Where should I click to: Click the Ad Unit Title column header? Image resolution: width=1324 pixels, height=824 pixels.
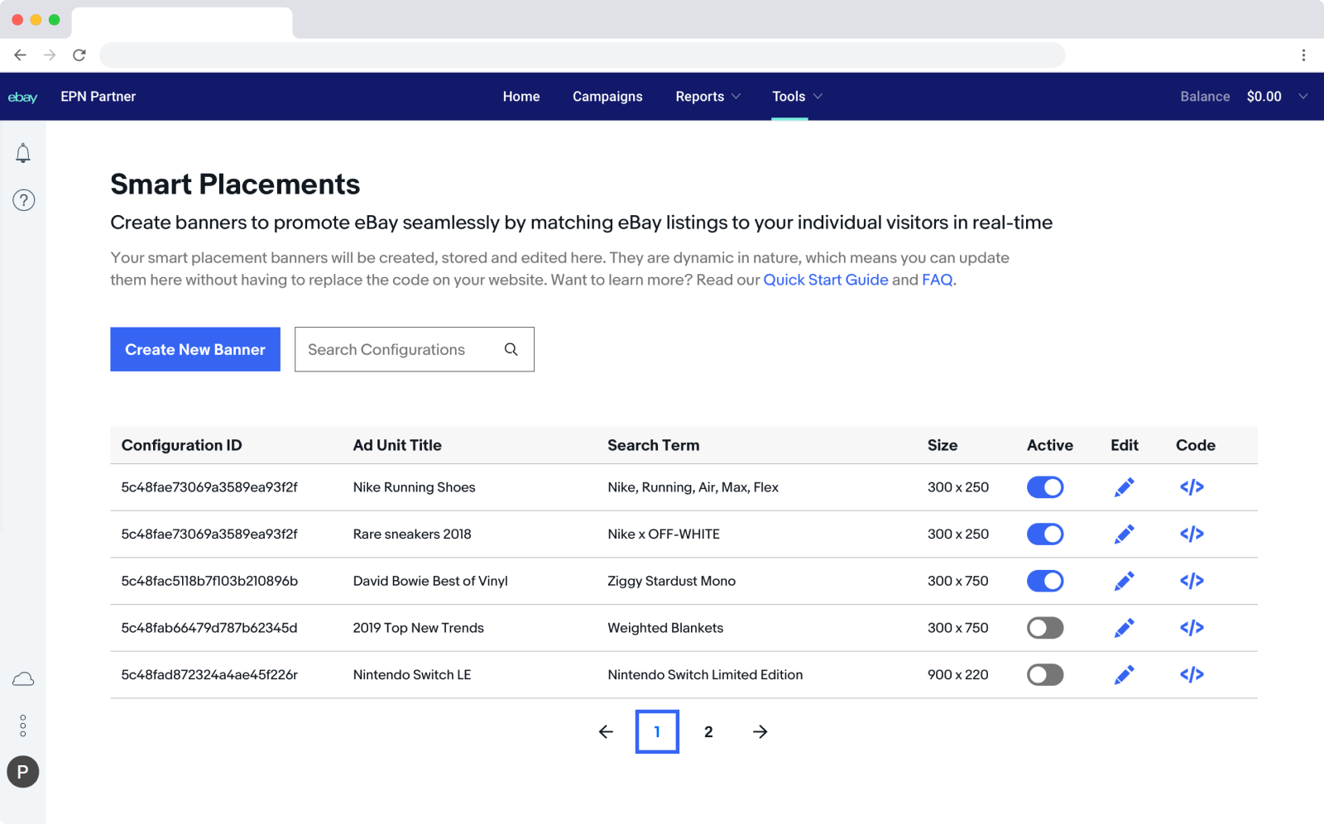click(397, 445)
